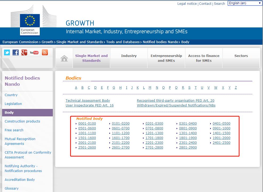Go to the home icon tab
This screenshot has width=263, height=192.
click(64, 58)
